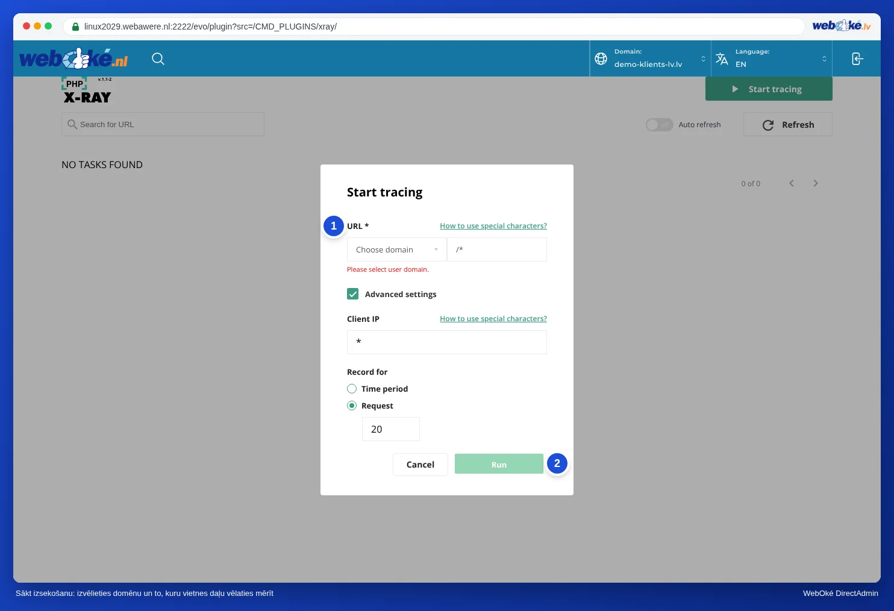Click the '0 of 0' pagination text
The image size is (894, 611).
751,183
